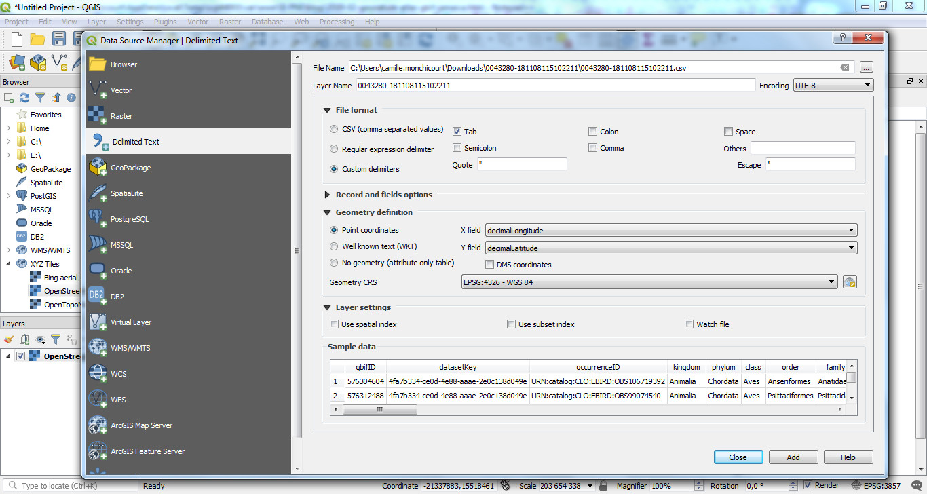
Task: Click the New Project icon in QGIS toolbar
Action: [16, 39]
